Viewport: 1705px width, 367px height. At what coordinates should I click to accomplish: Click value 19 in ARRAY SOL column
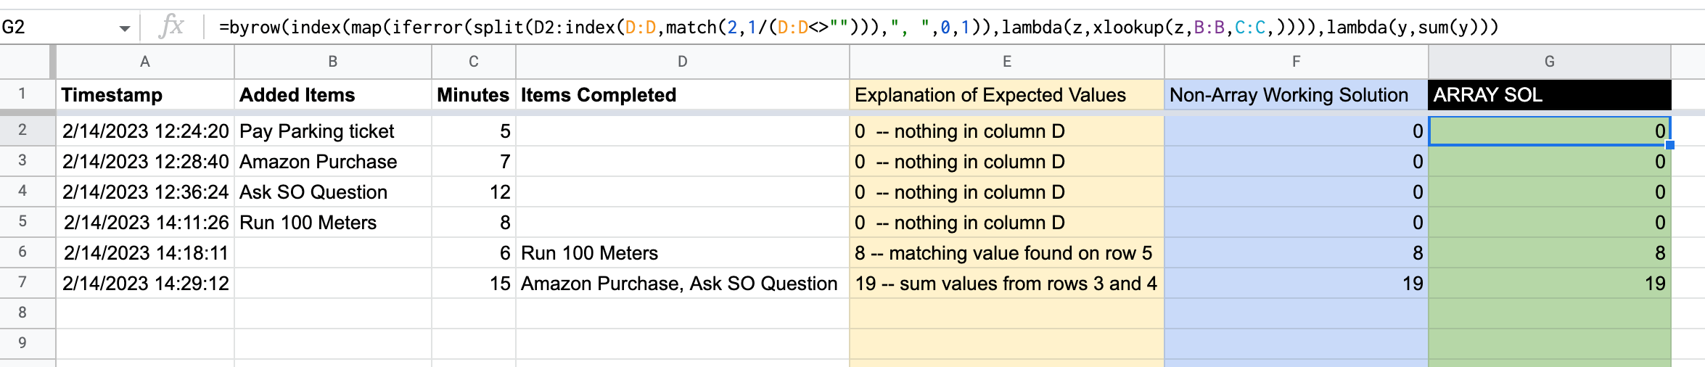tap(1550, 284)
